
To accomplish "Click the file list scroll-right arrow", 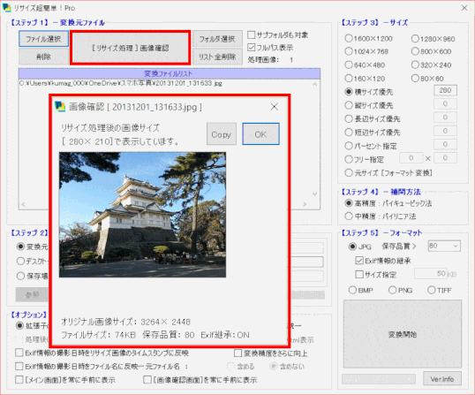I will 305,205.
